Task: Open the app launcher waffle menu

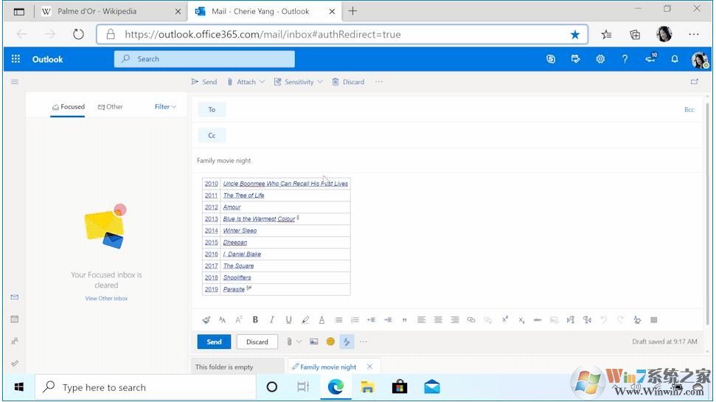Action: pos(16,59)
